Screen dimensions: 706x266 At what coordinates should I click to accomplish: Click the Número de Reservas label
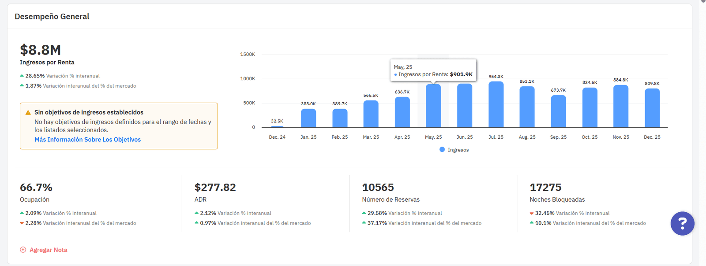[x=391, y=199]
